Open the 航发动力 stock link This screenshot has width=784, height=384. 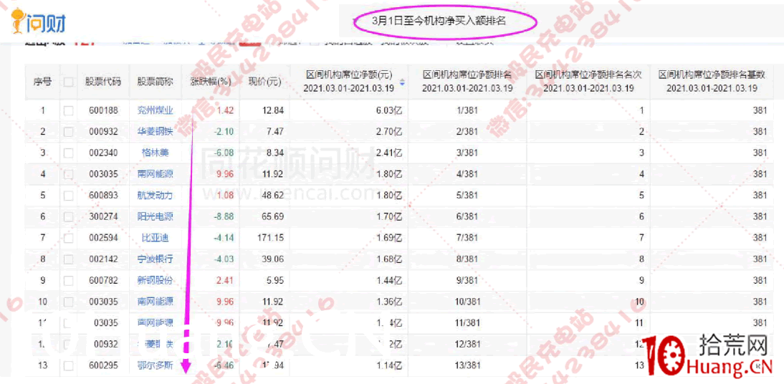tap(155, 195)
